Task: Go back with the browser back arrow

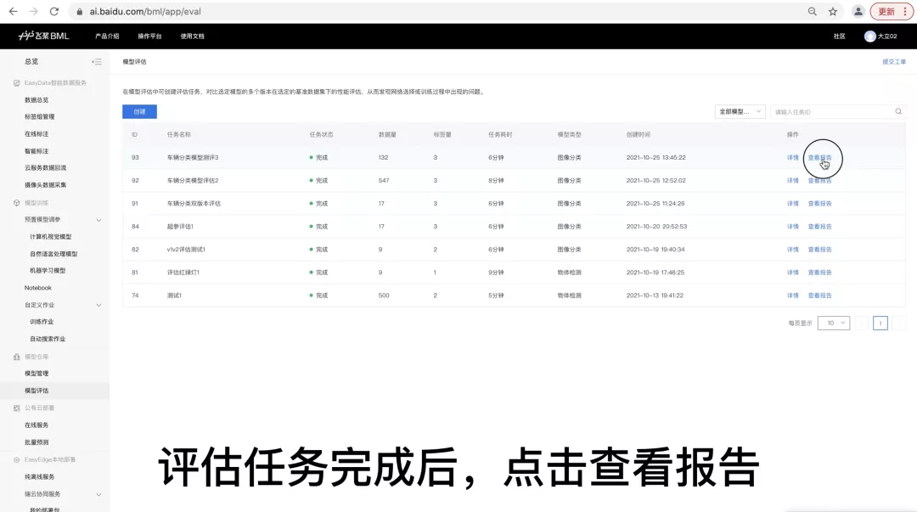Action: coord(13,11)
